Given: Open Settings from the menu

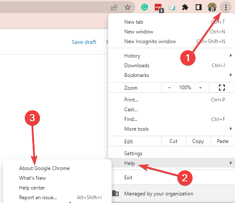Looking at the screenshot, I should (x=172, y=154).
